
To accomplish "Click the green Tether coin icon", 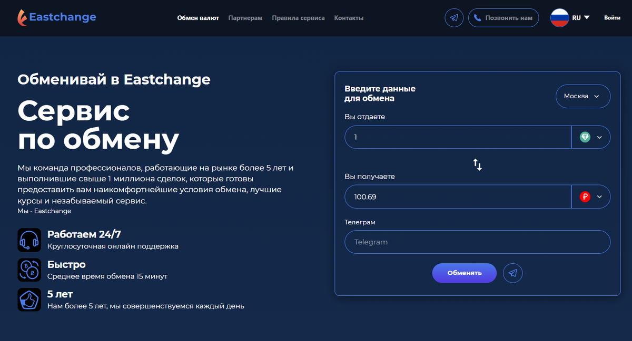I will (x=585, y=137).
